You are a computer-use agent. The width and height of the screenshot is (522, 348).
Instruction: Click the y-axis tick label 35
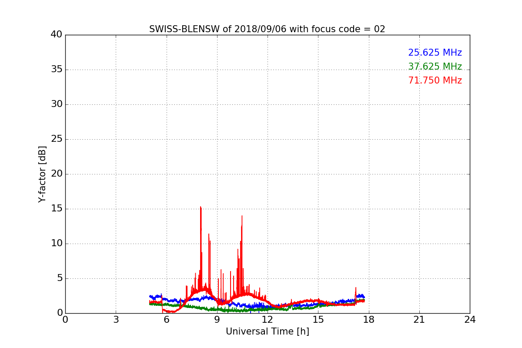click(x=57, y=70)
